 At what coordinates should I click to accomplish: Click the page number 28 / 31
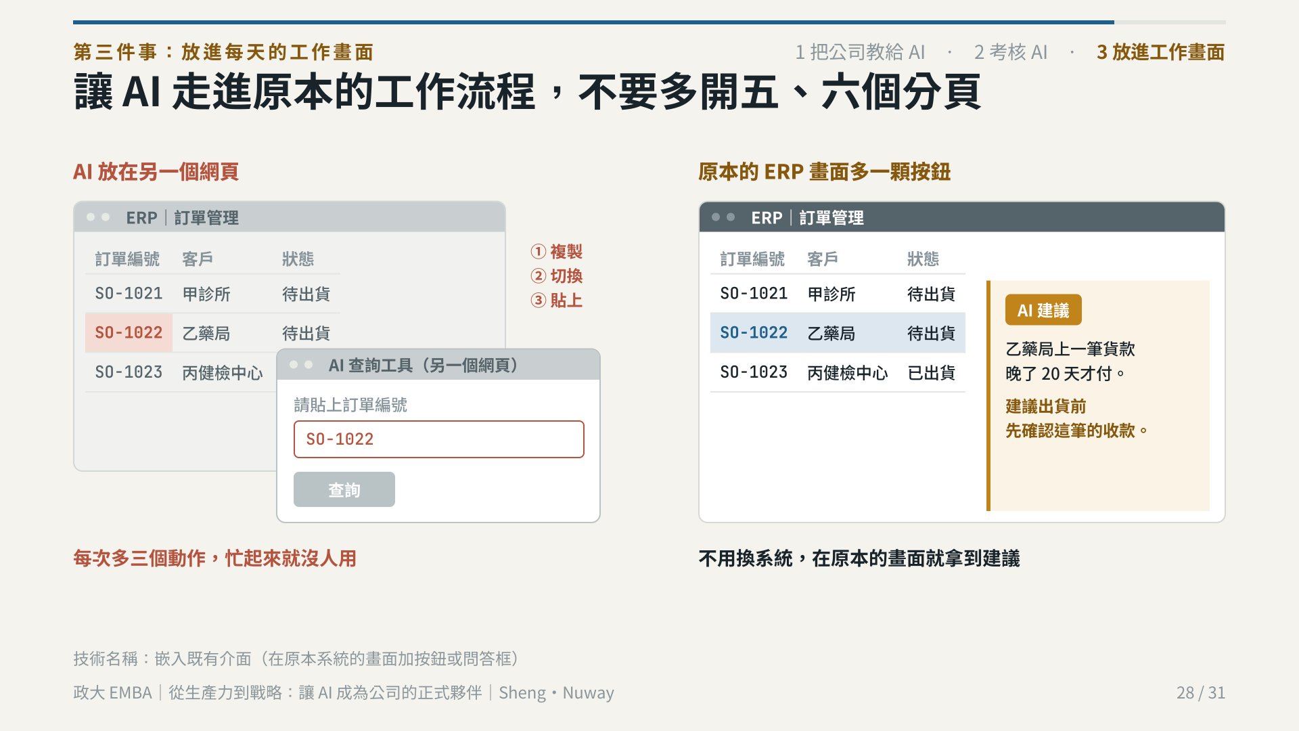click(1201, 692)
